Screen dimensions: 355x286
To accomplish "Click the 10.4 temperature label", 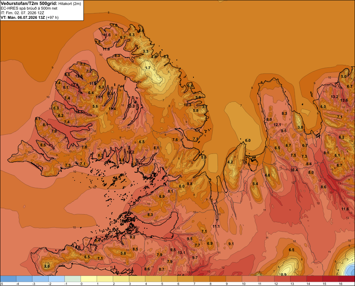I will point(294,170).
